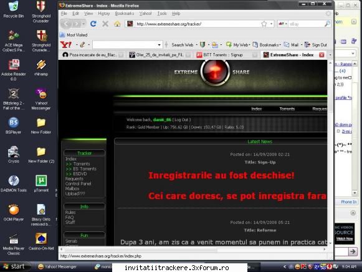Open the Torrents link in the site navigation

[x=287, y=109]
